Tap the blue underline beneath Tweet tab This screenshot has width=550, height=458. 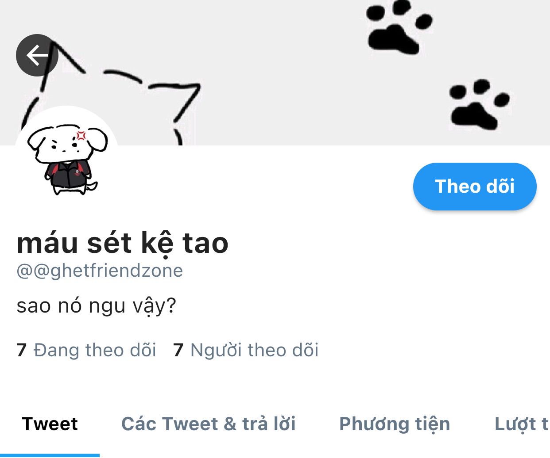click(x=50, y=455)
